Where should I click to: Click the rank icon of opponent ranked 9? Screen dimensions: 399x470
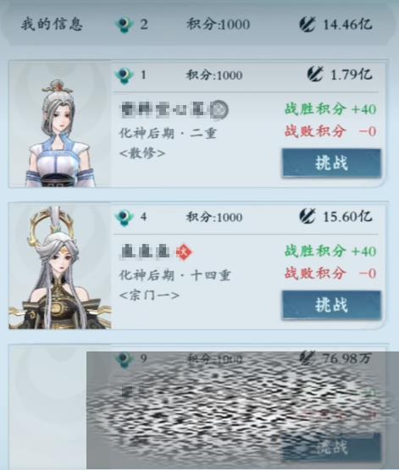pyautogui.click(x=125, y=359)
